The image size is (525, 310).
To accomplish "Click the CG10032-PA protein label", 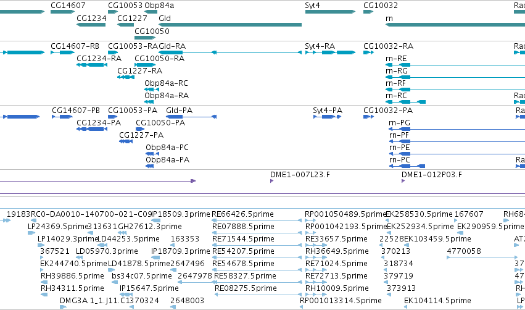I will click(x=388, y=111).
